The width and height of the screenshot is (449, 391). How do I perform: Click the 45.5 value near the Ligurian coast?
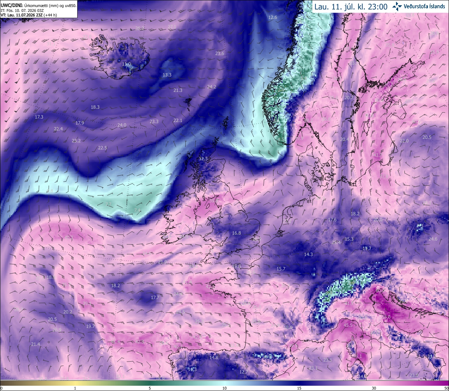348,325
